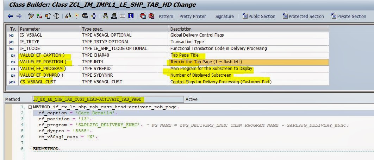The image size is (374, 160).
Task: Click TYPE SYREPID type spec
Action: (x=97, y=69)
